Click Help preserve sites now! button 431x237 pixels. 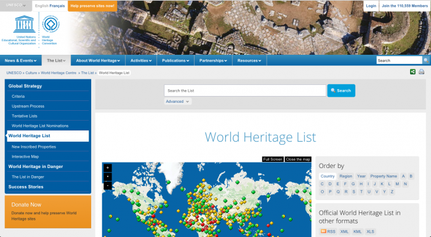[x=92, y=6]
